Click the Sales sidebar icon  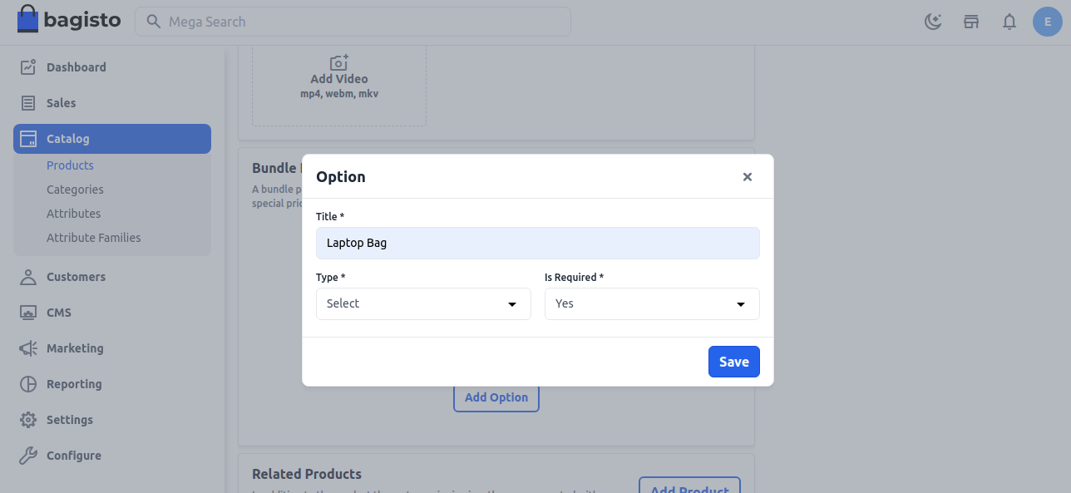click(x=28, y=103)
